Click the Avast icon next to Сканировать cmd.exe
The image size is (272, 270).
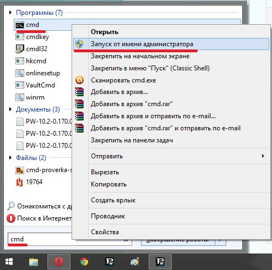pyautogui.click(x=79, y=80)
